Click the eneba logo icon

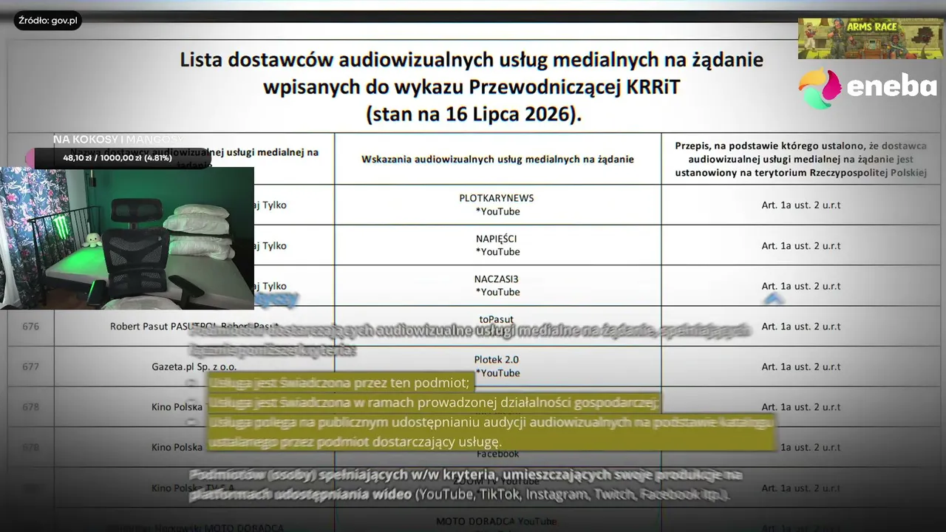pos(820,88)
